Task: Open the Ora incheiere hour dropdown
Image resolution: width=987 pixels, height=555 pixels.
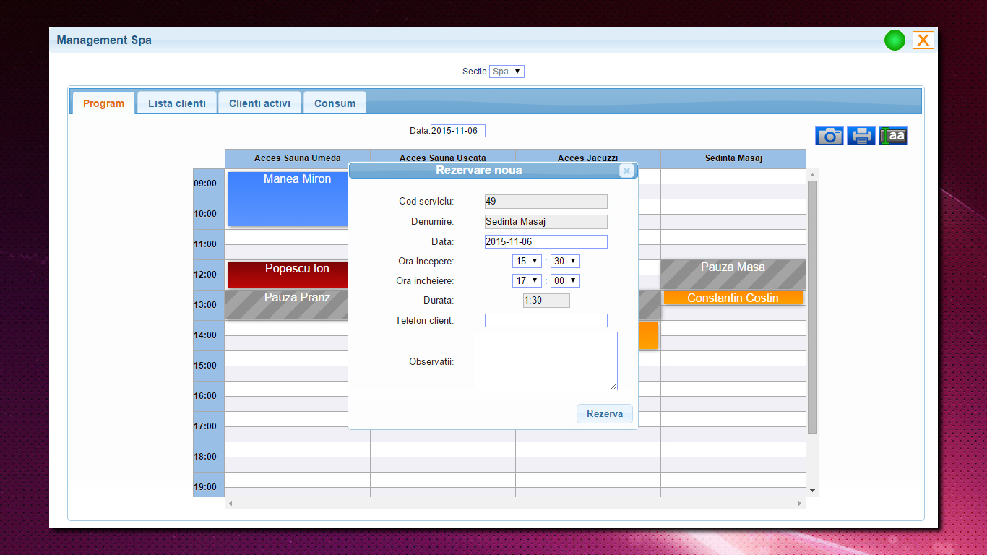Action: [x=527, y=281]
